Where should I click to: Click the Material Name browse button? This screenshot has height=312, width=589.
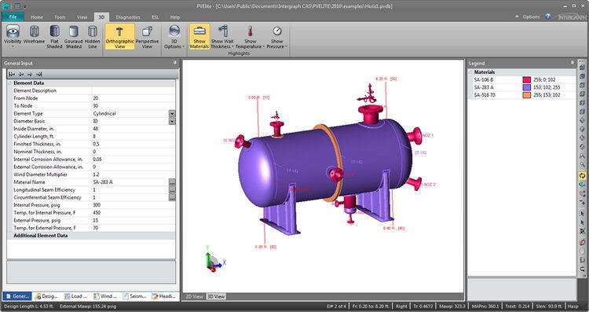point(172,182)
